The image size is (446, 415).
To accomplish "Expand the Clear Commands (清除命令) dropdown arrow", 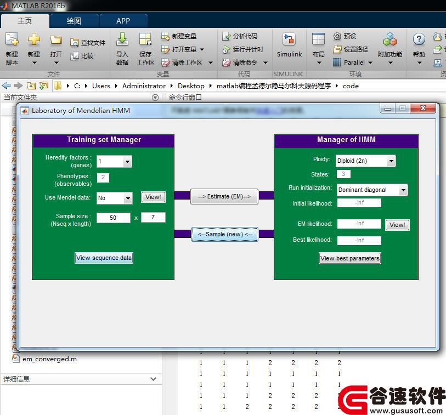I will point(266,62).
